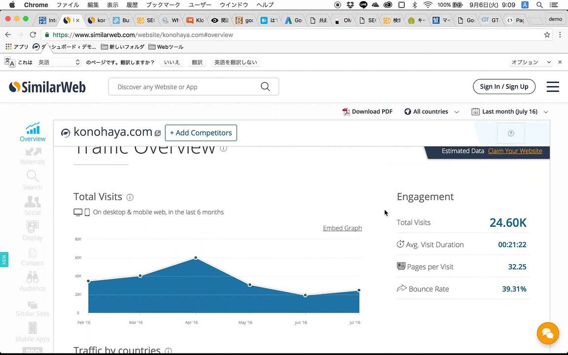568x355 pixels.
Task: Open the translate language selector showing 英語
Action: (x=59, y=62)
